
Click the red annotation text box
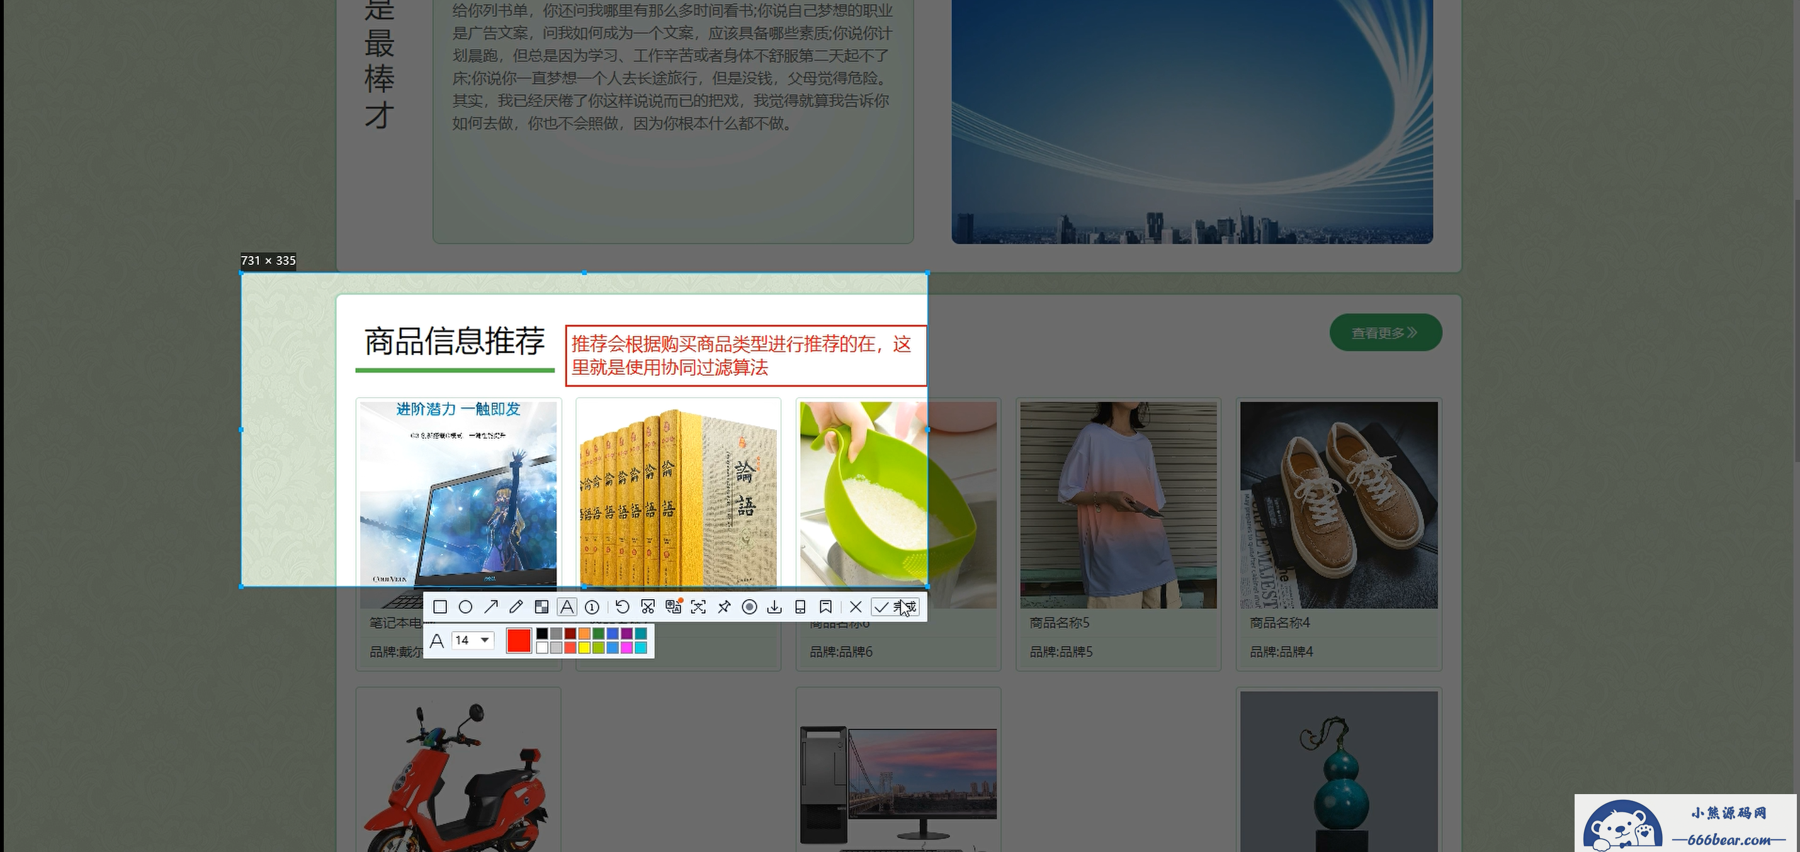tap(745, 356)
